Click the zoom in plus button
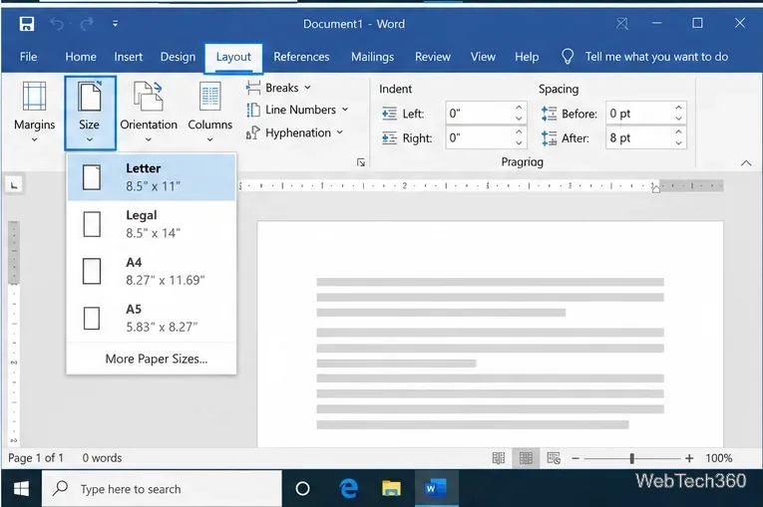 coord(689,458)
